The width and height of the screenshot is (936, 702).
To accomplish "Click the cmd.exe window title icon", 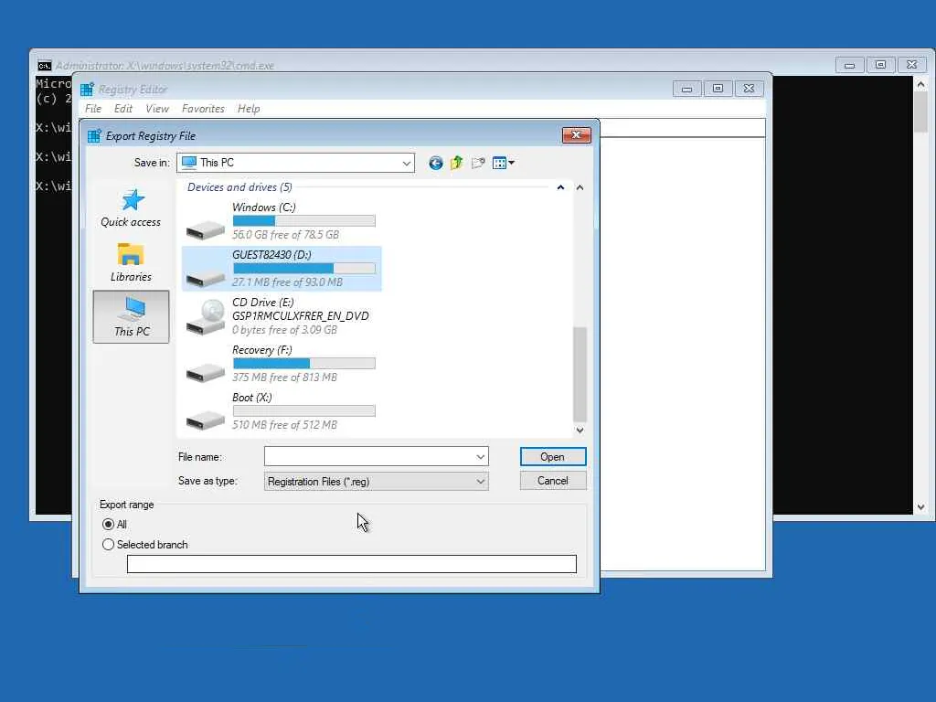I will (44, 66).
